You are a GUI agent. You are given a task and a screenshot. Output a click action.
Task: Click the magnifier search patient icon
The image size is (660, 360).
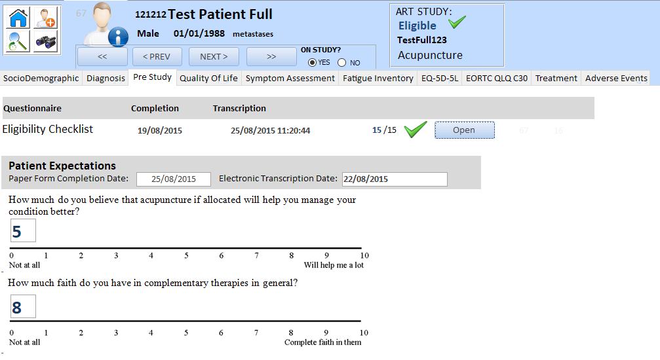[x=18, y=42]
